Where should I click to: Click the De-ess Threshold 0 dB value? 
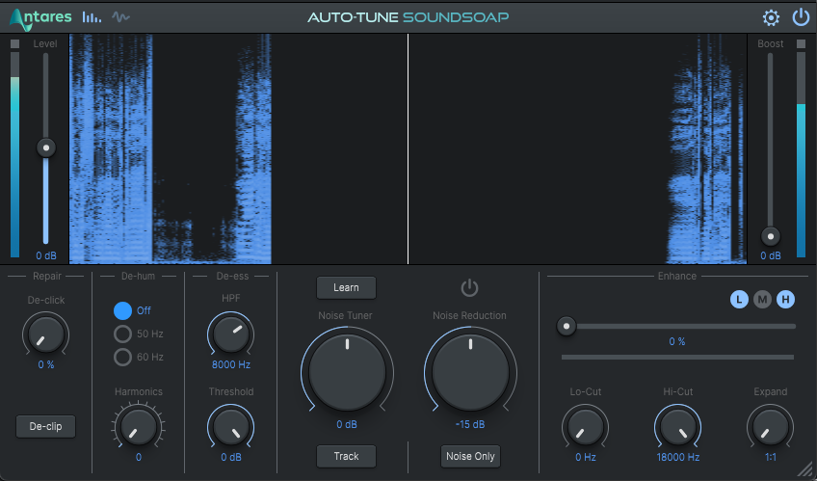[x=231, y=457]
